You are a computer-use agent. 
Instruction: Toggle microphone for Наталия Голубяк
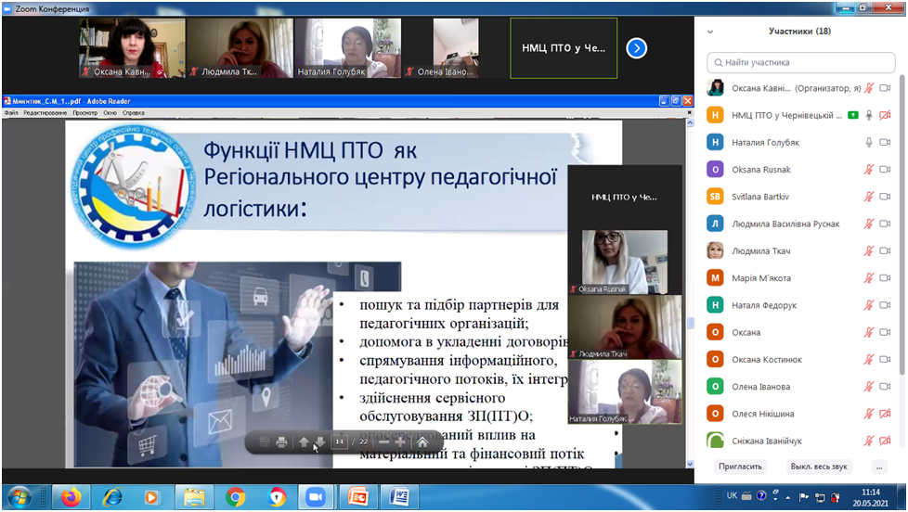click(x=869, y=142)
